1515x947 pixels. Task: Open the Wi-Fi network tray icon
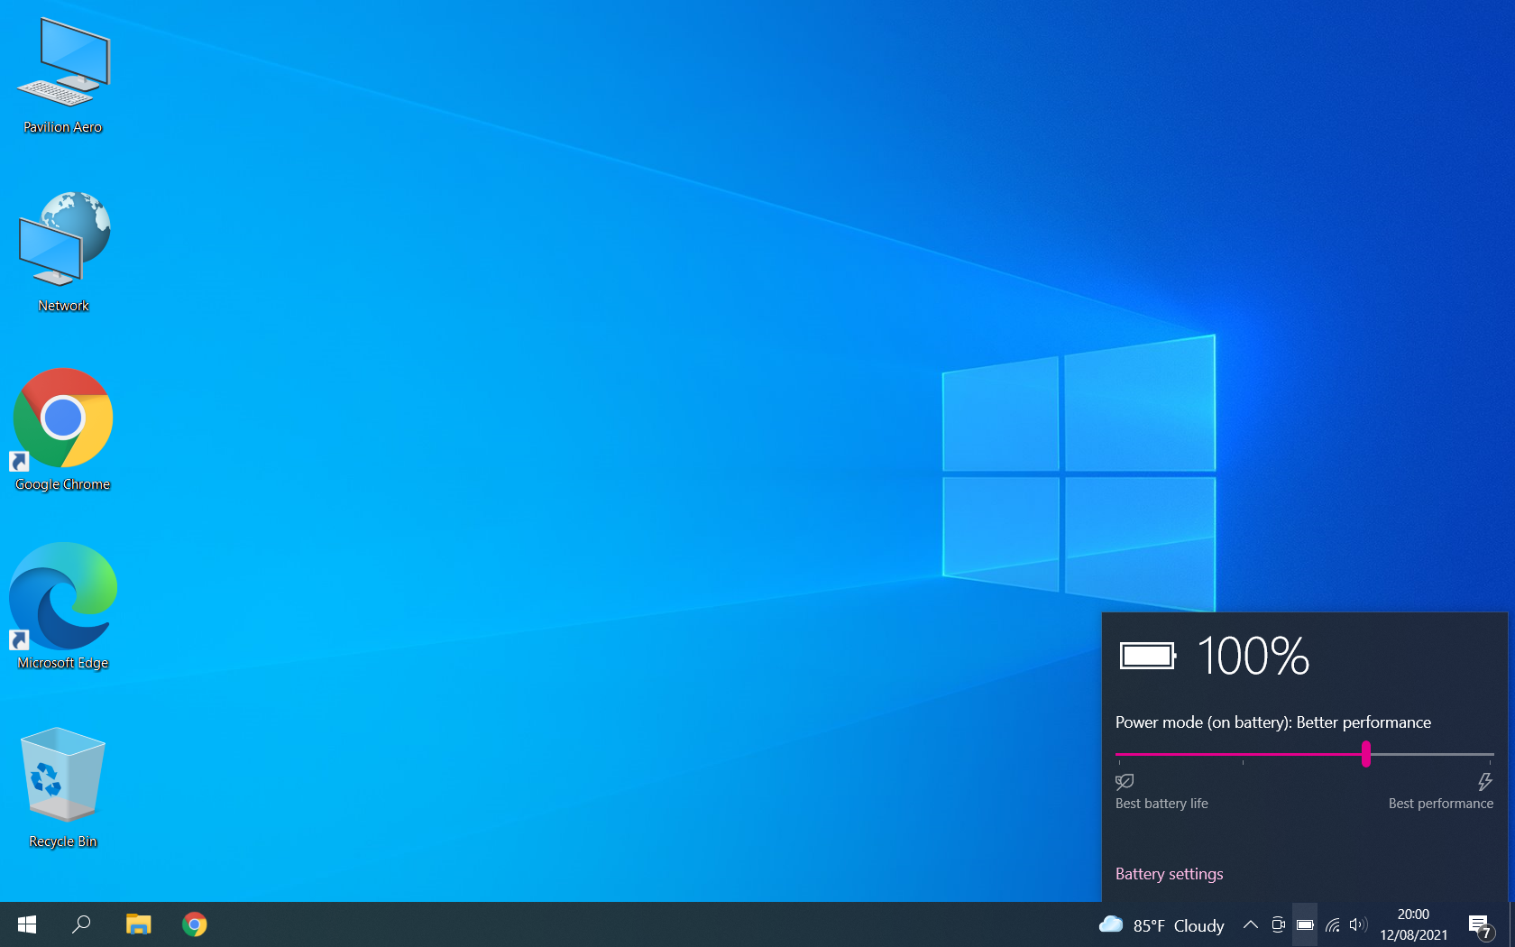1332,924
